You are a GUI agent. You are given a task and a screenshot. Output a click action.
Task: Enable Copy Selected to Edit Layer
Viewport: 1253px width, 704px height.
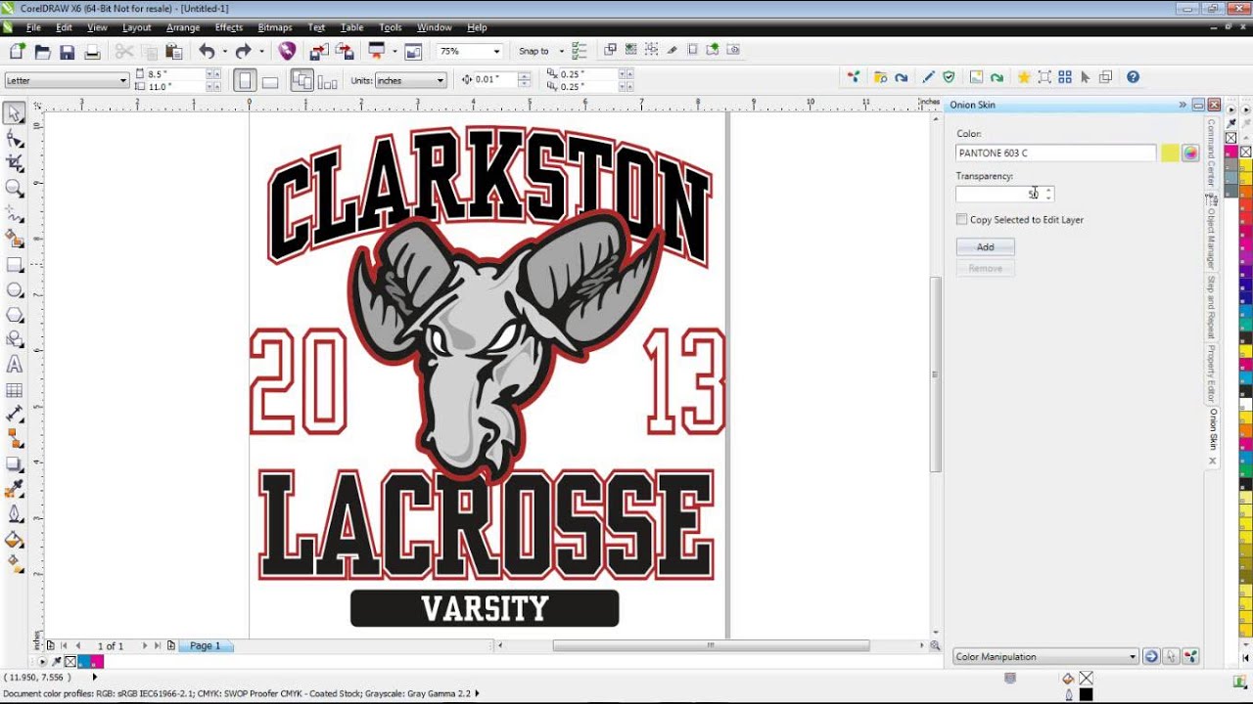tap(962, 220)
